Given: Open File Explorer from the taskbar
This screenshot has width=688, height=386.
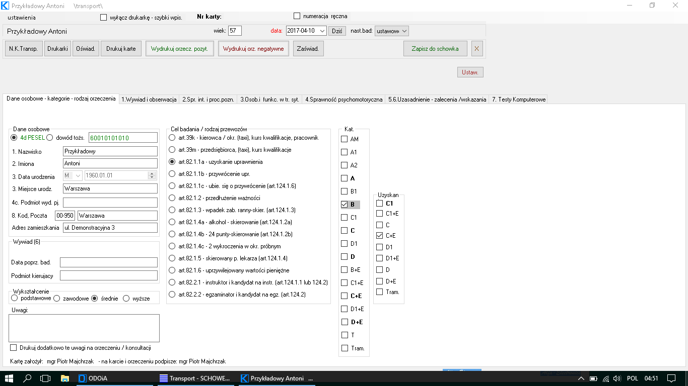Looking at the screenshot, I should click(x=64, y=378).
